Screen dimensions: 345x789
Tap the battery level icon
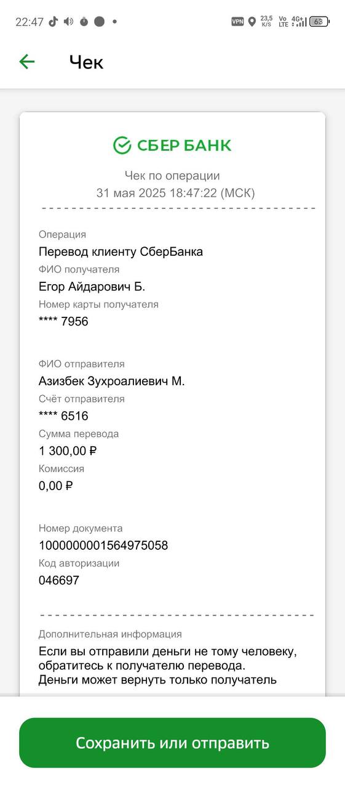(319, 22)
